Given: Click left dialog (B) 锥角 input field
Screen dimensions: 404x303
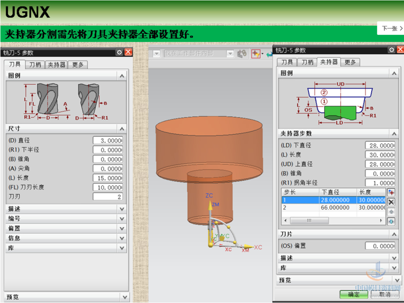Looking at the screenshot, I should point(108,160).
